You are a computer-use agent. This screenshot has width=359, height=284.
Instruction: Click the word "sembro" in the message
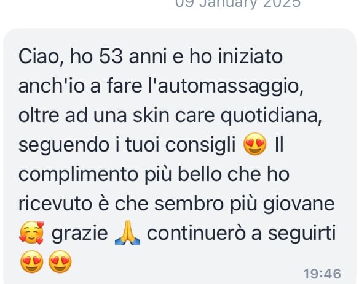point(189,204)
